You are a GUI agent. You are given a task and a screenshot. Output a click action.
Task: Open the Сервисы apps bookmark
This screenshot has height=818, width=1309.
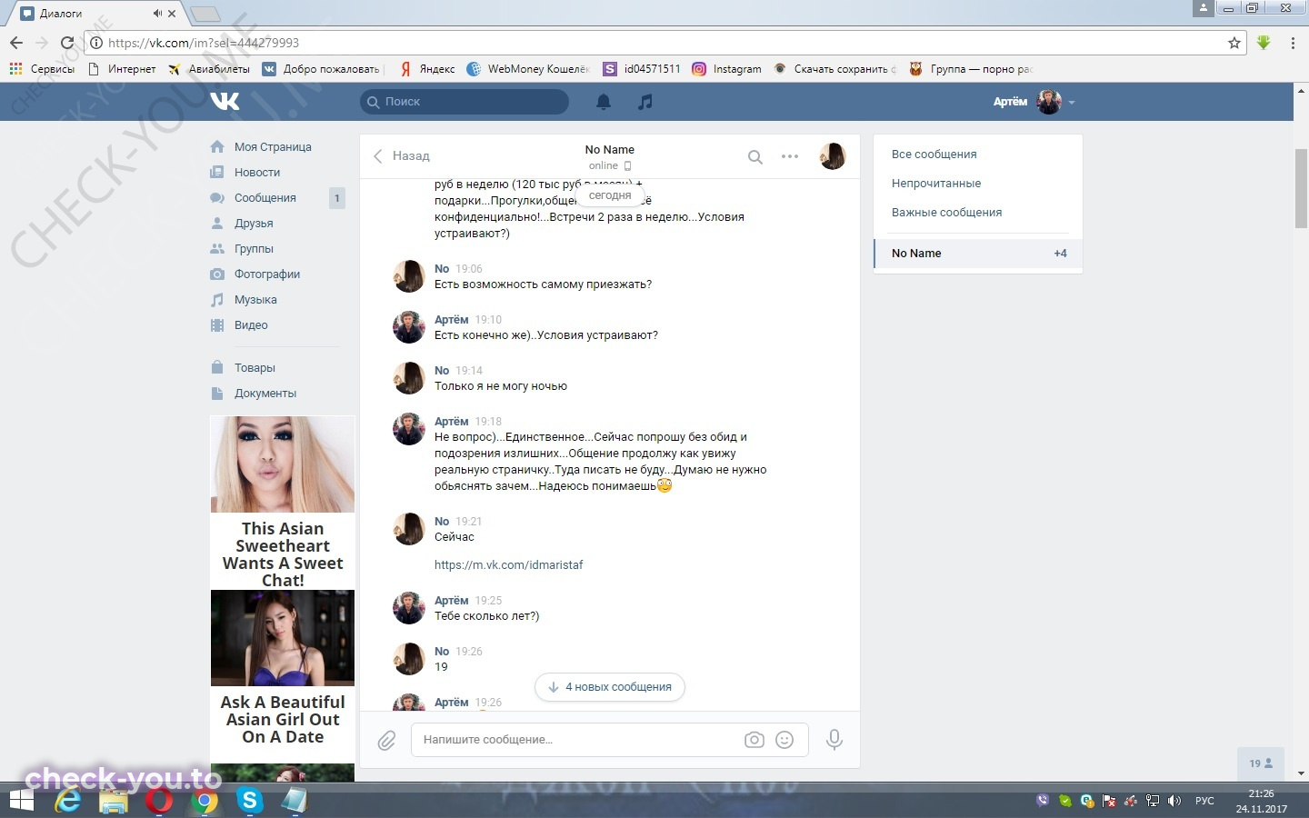(x=42, y=68)
